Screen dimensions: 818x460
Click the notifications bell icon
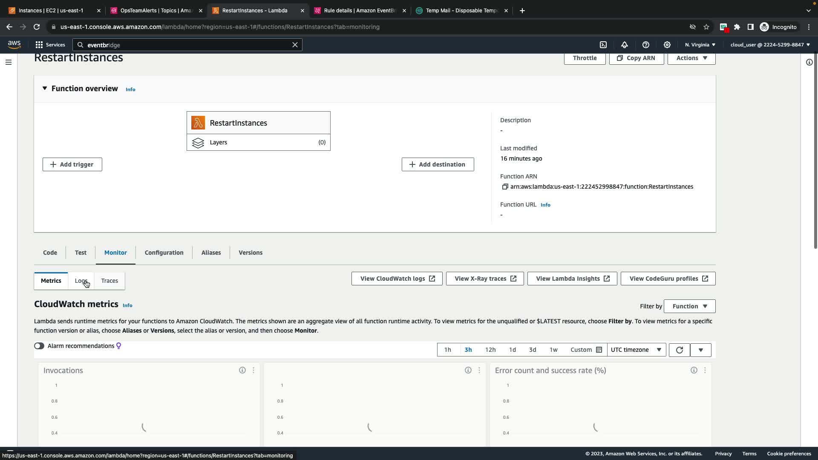625,45
